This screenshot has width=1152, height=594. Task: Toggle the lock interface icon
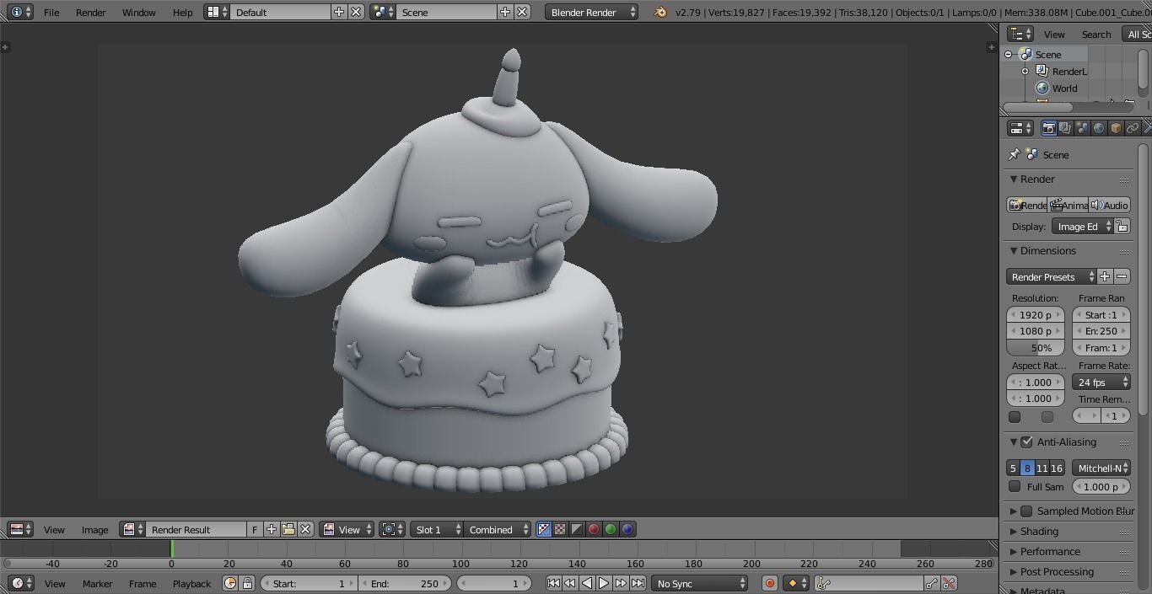[1122, 227]
